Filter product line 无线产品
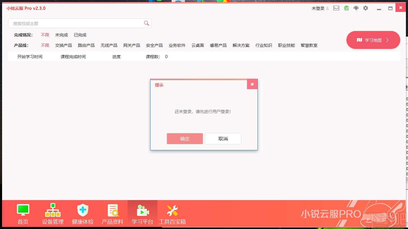Image resolution: width=408 pixels, height=229 pixels. click(109, 45)
